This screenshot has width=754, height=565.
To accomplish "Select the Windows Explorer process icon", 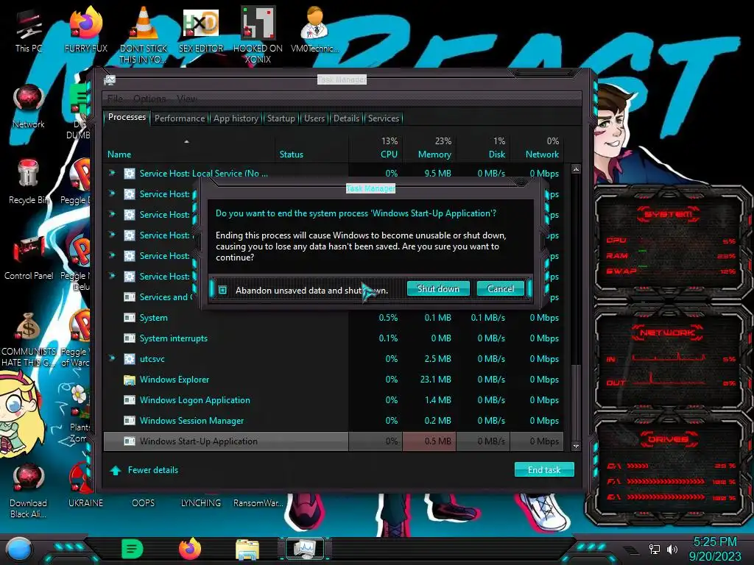I will 130,380.
